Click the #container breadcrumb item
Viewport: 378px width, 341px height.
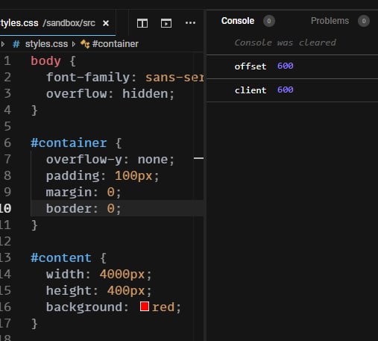click(x=116, y=44)
